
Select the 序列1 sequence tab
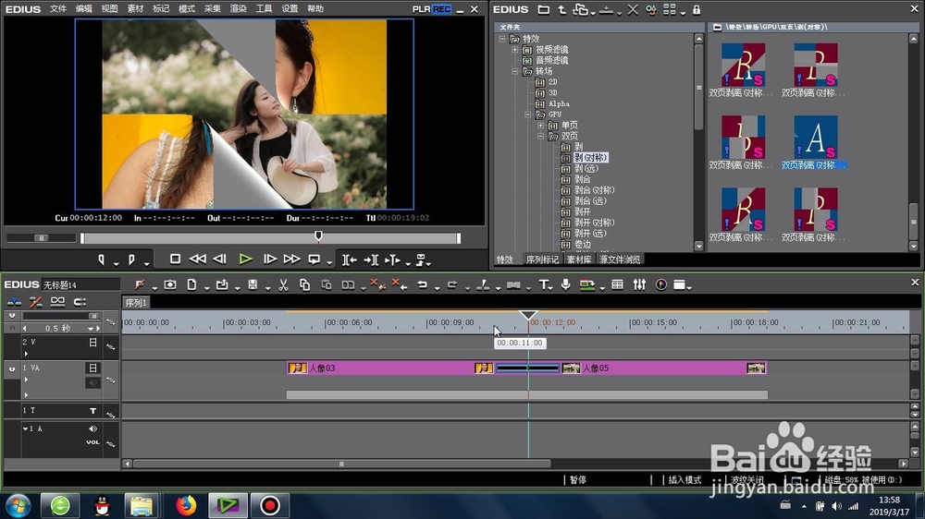[136, 302]
